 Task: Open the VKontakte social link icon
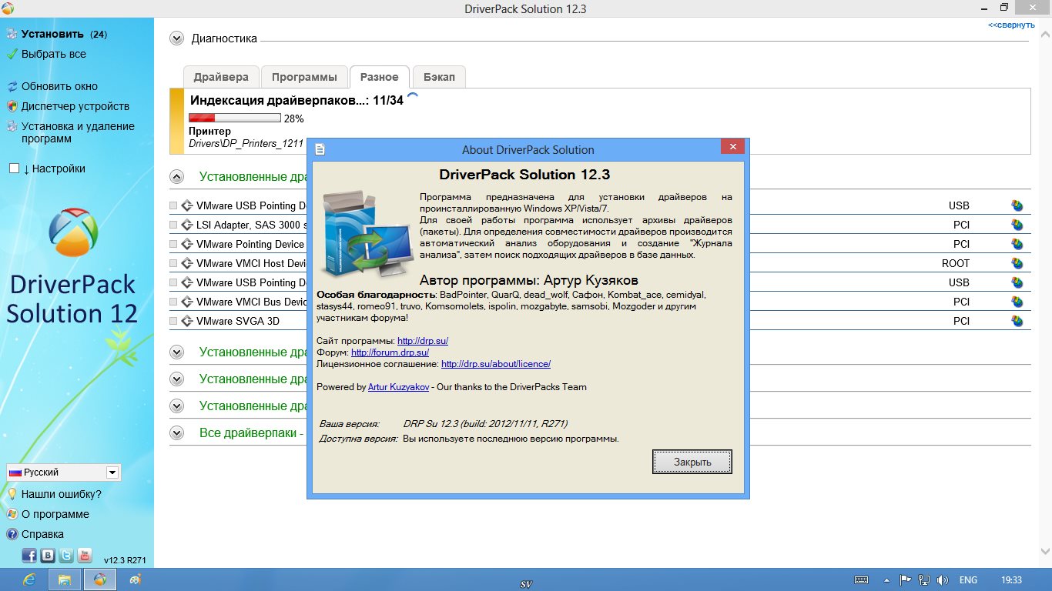[48, 556]
